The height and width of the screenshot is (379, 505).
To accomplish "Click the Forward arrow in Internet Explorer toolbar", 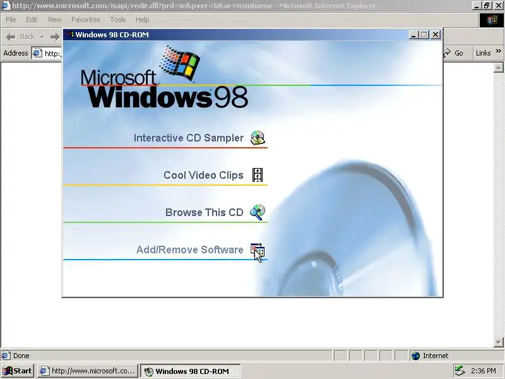I will pyautogui.click(x=55, y=37).
